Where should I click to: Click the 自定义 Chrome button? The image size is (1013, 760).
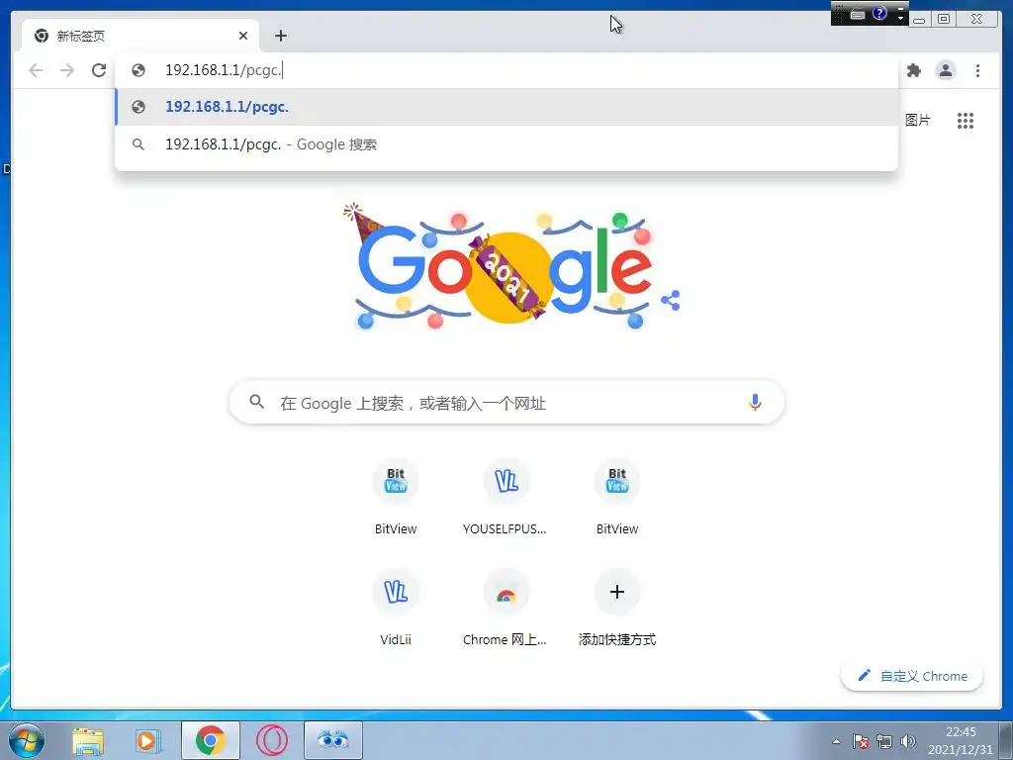pyautogui.click(x=911, y=676)
